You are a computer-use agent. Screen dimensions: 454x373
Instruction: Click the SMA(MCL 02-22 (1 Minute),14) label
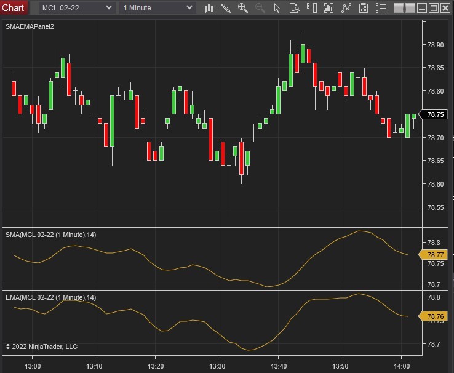tap(50, 235)
